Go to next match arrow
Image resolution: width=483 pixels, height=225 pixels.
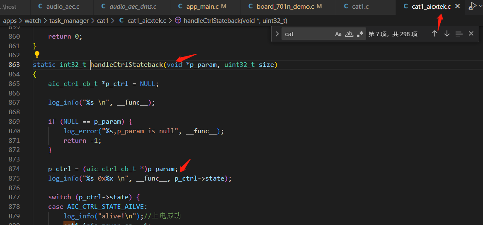tap(447, 34)
